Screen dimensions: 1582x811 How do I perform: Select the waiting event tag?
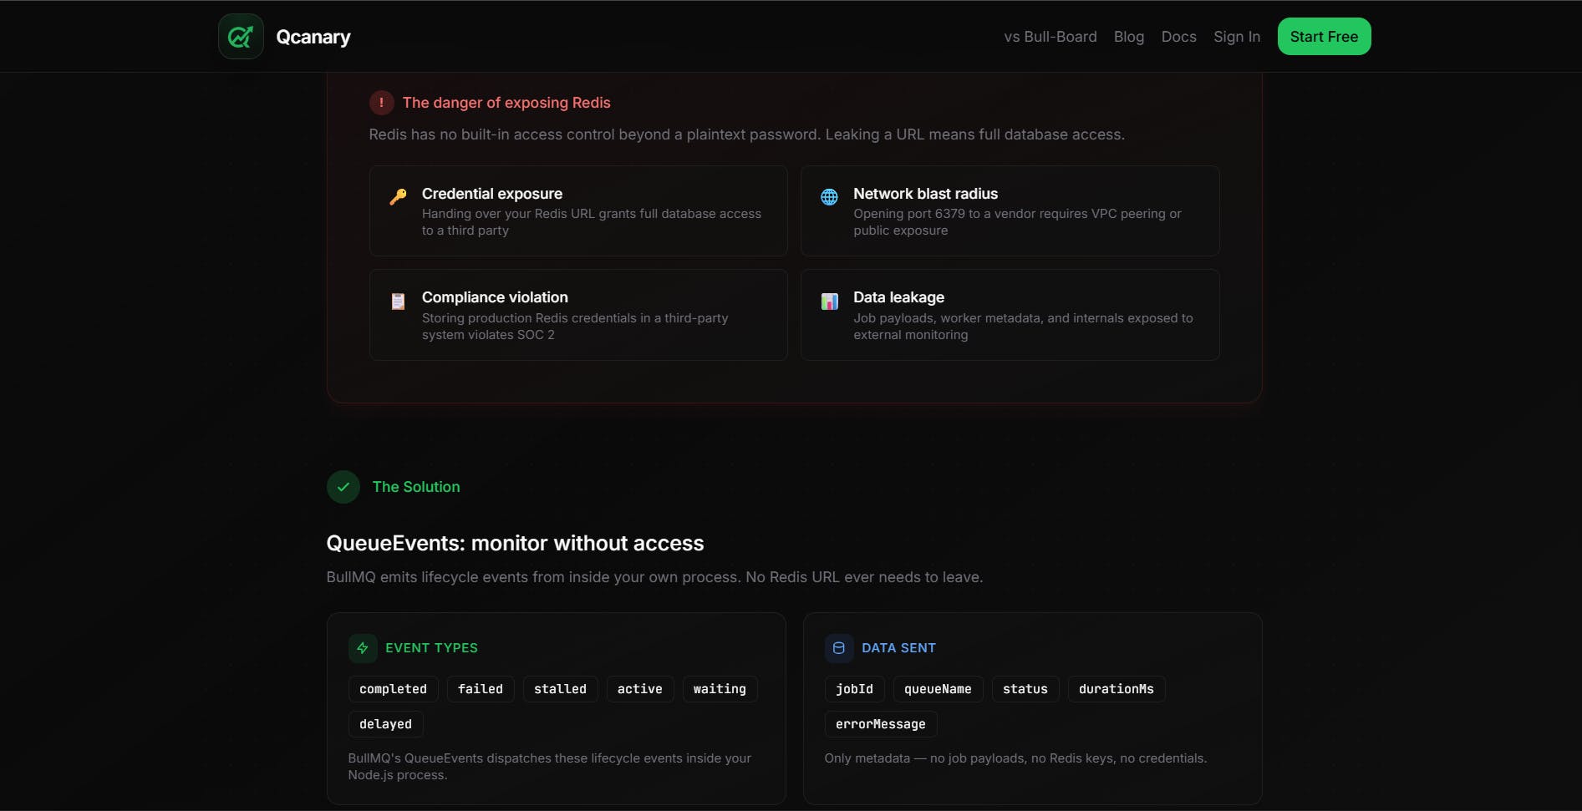coord(720,689)
